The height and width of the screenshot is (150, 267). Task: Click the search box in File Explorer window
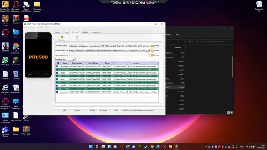click(x=213, y=42)
